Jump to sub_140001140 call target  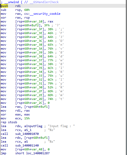27,145
